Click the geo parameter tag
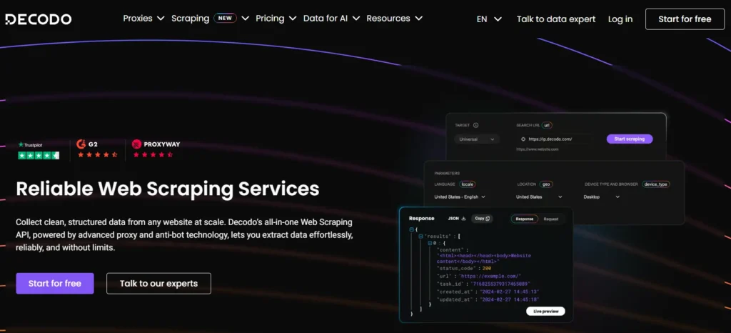The height and width of the screenshot is (333, 731). 546,184
